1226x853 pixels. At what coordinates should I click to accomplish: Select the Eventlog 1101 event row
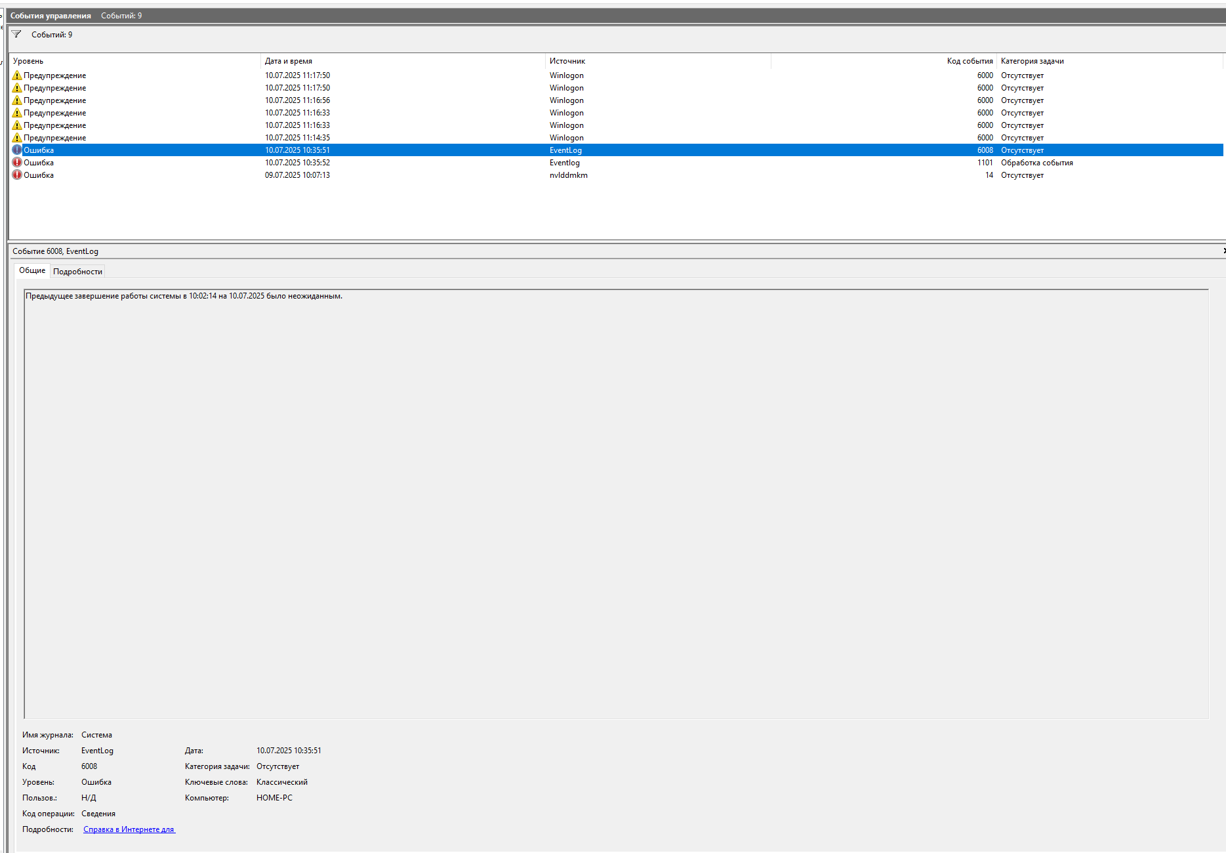(x=564, y=163)
